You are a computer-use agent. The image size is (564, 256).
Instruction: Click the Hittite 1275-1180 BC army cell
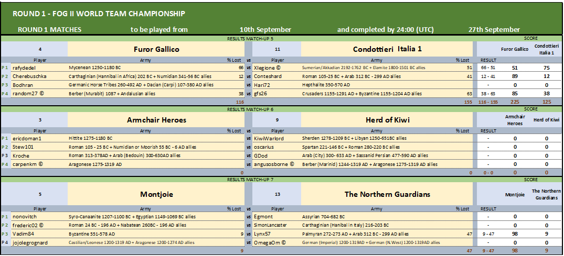pyautogui.click(x=147, y=138)
